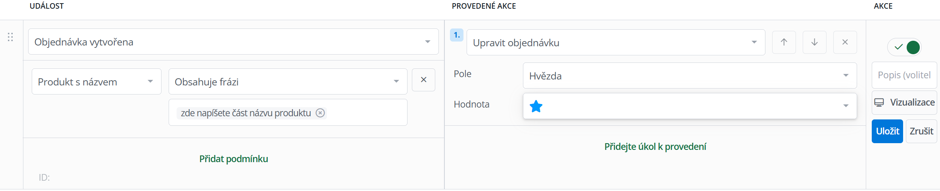Open the Obsahuje frázi condition dropdown

(x=288, y=81)
